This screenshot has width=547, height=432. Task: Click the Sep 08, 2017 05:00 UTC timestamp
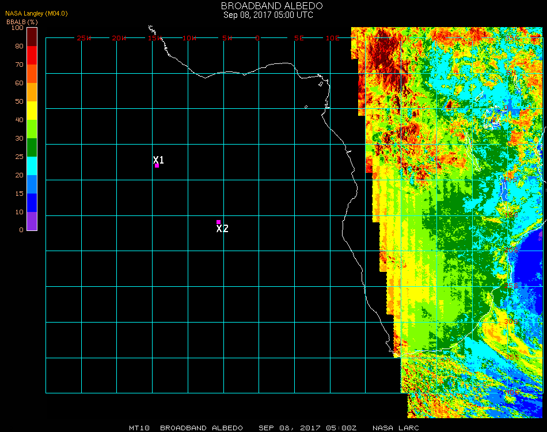tap(268, 15)
